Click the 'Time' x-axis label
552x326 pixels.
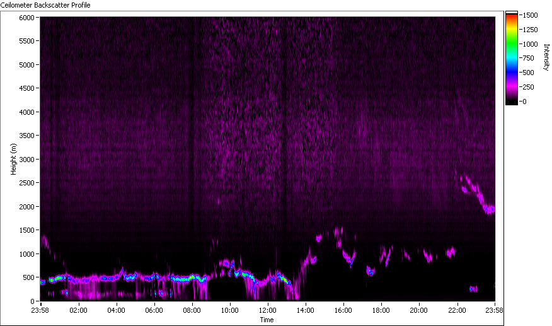click(x=267, y=320)
